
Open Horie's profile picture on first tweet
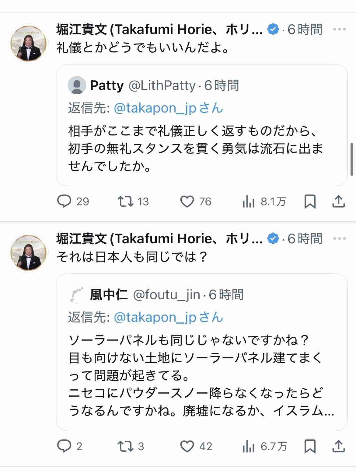click(29, 43)
